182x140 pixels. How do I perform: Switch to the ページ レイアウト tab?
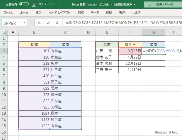click(x=59, y=12)
